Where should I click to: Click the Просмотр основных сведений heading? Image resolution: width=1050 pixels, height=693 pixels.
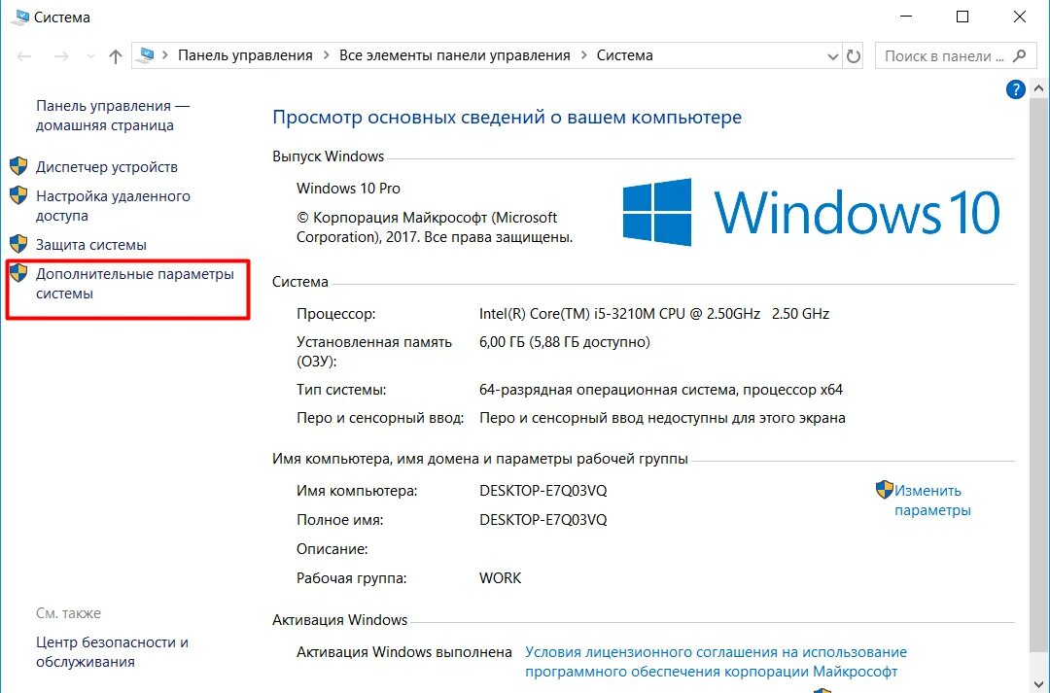pyautogui.click(x=507, y=118)
